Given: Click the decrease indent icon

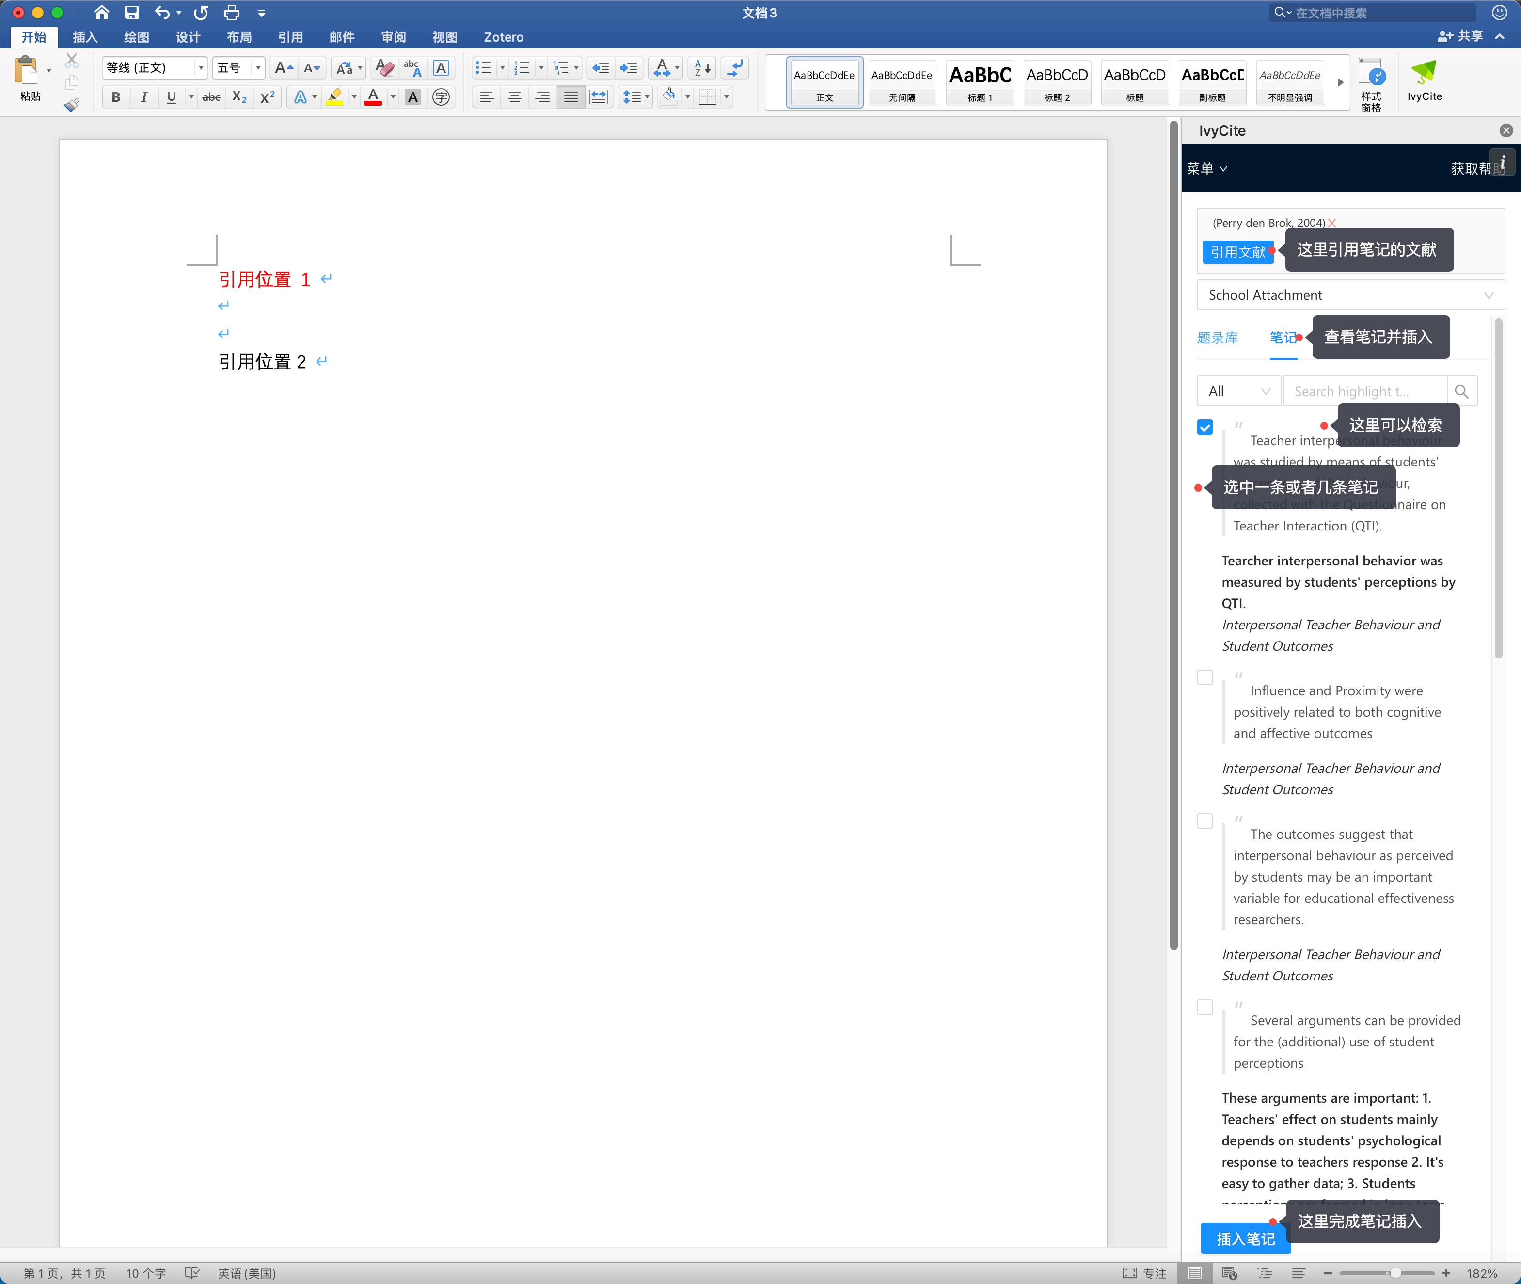Looking at the screenshot, I should click(600, 68).
